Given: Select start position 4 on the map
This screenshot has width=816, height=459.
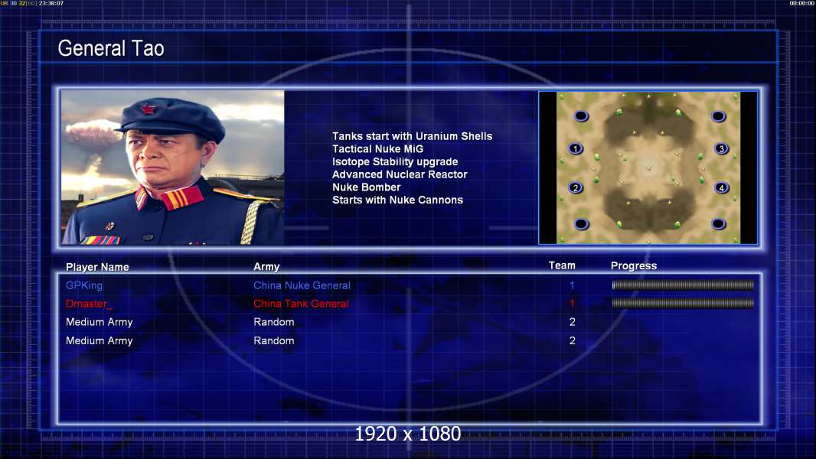Looking at the screenshot, I should [721, 187].
